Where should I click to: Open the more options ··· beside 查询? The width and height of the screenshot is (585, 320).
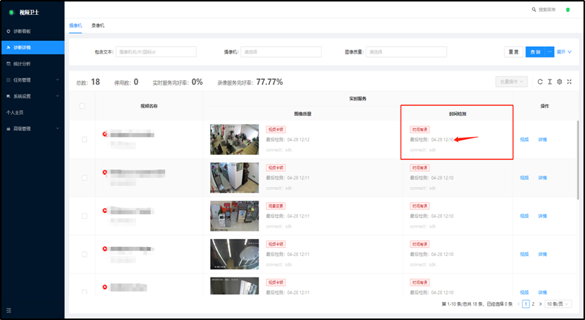pyautogui.click(x=549, y=52)
